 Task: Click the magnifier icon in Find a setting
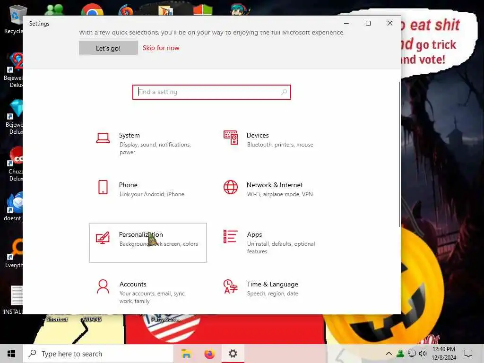point(284,92)
